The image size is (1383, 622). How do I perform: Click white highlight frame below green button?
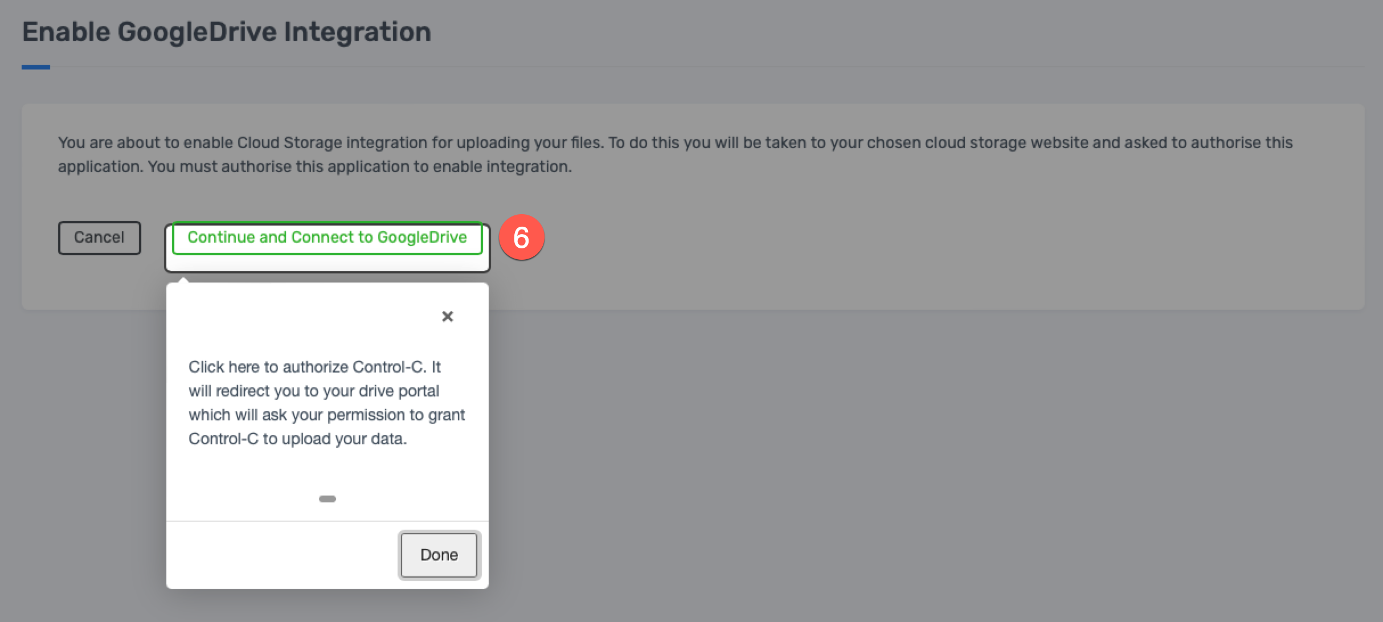[x=327, y=263]
